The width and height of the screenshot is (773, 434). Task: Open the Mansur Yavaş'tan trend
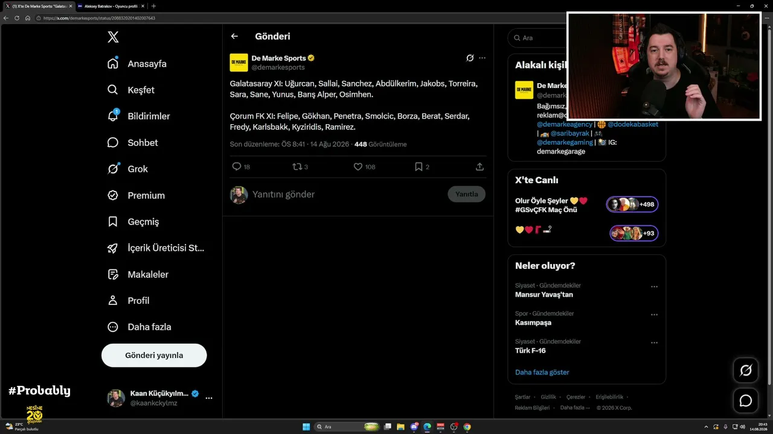[x=544, y=295]
